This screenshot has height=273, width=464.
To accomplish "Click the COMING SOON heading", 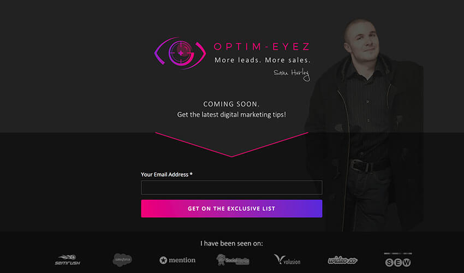I will pos(231,104).
